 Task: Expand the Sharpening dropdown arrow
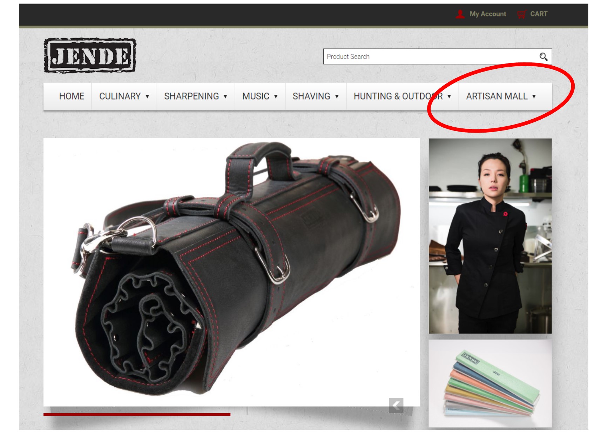[x=225, y=96]
